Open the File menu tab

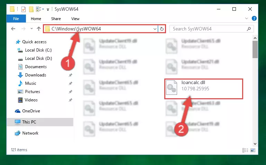coord(16,19)
